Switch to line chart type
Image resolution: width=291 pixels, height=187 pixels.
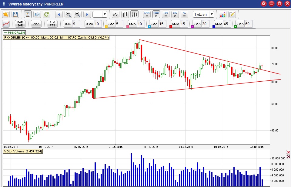click(115, 14)
